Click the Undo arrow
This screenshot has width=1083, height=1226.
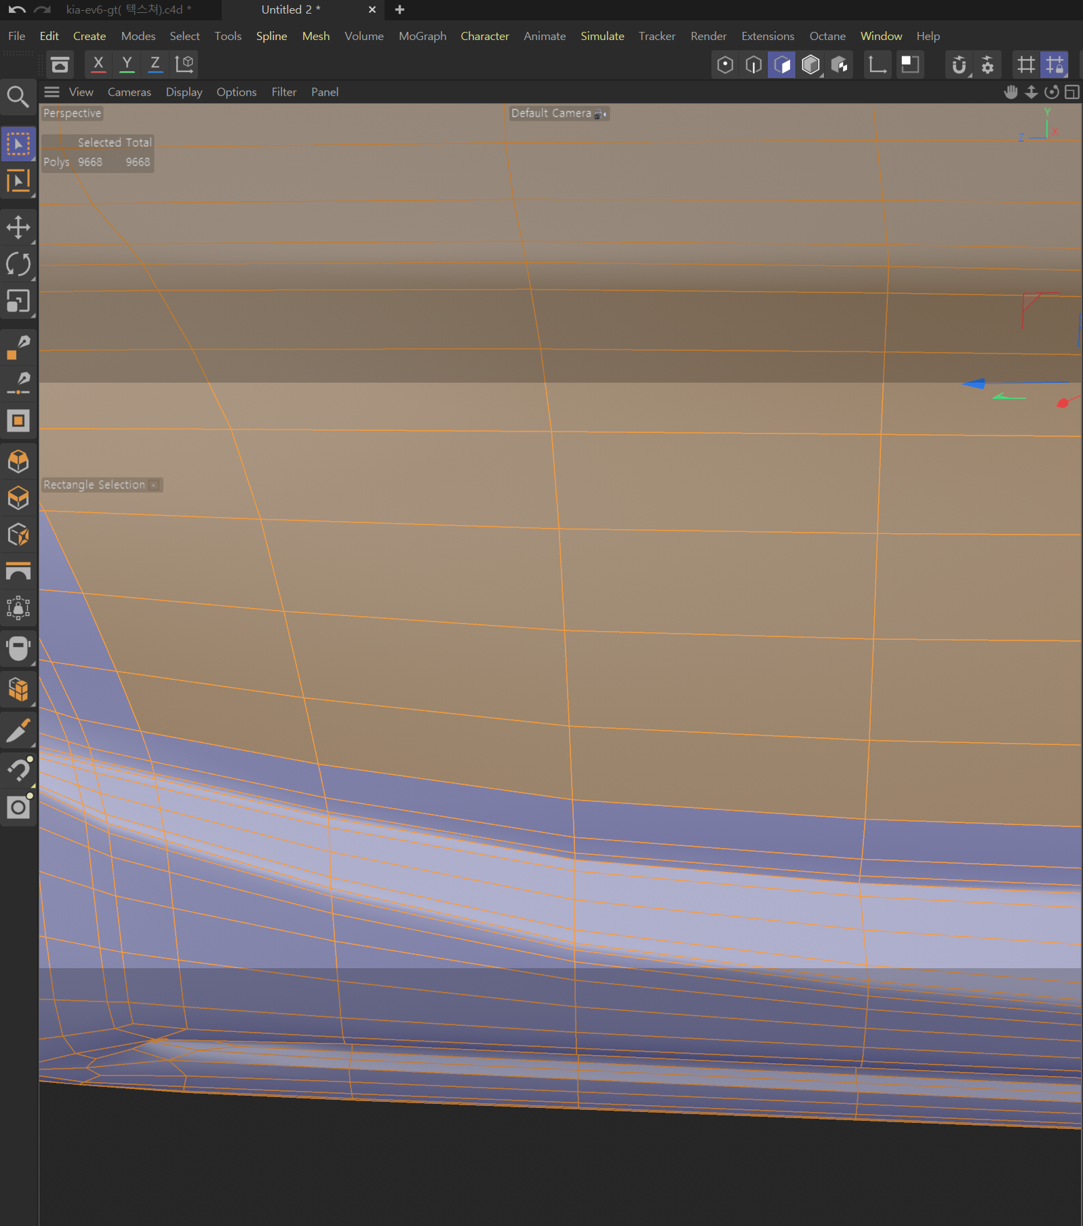click(x=17, y=9)
